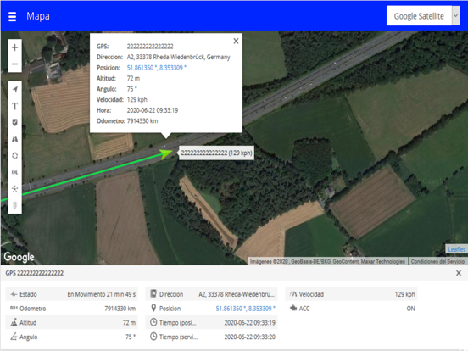Open the hamburger menu next to Mapa
468x351 pixels.
12,16
